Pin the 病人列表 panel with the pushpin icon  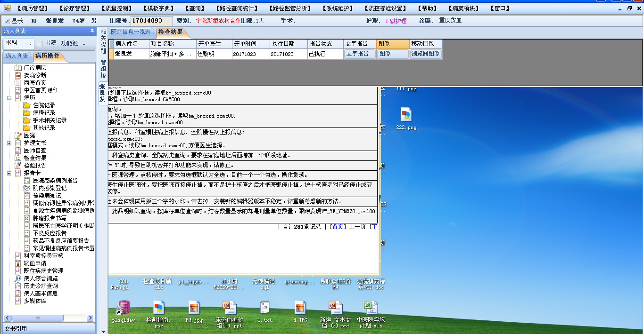pyautogui.click(x=92, y=31)
